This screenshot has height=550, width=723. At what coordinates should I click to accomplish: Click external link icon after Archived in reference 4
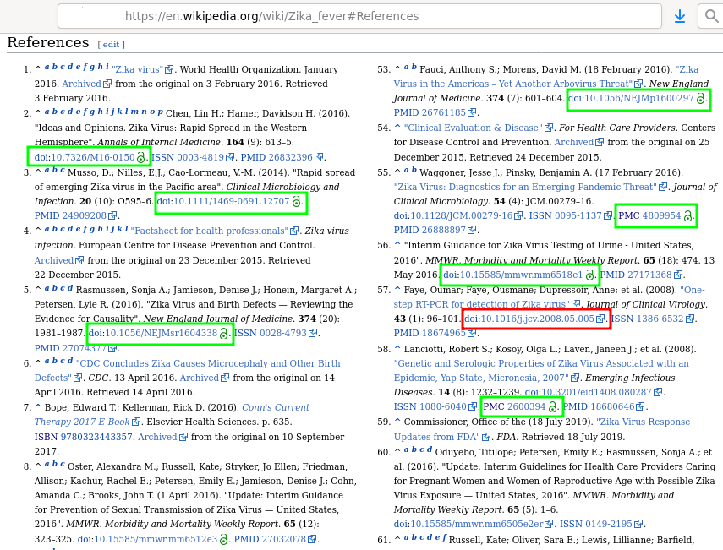coord(79,260)
